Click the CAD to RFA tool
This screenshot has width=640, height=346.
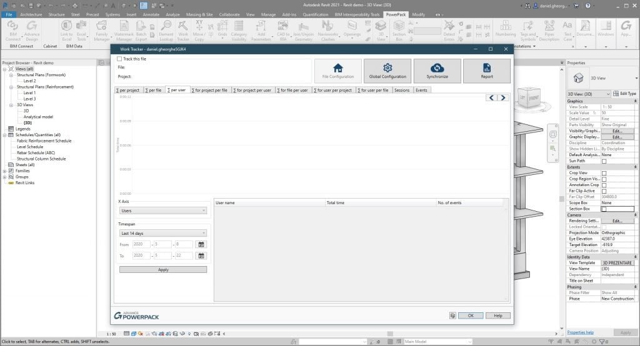[x=283, y=31]
